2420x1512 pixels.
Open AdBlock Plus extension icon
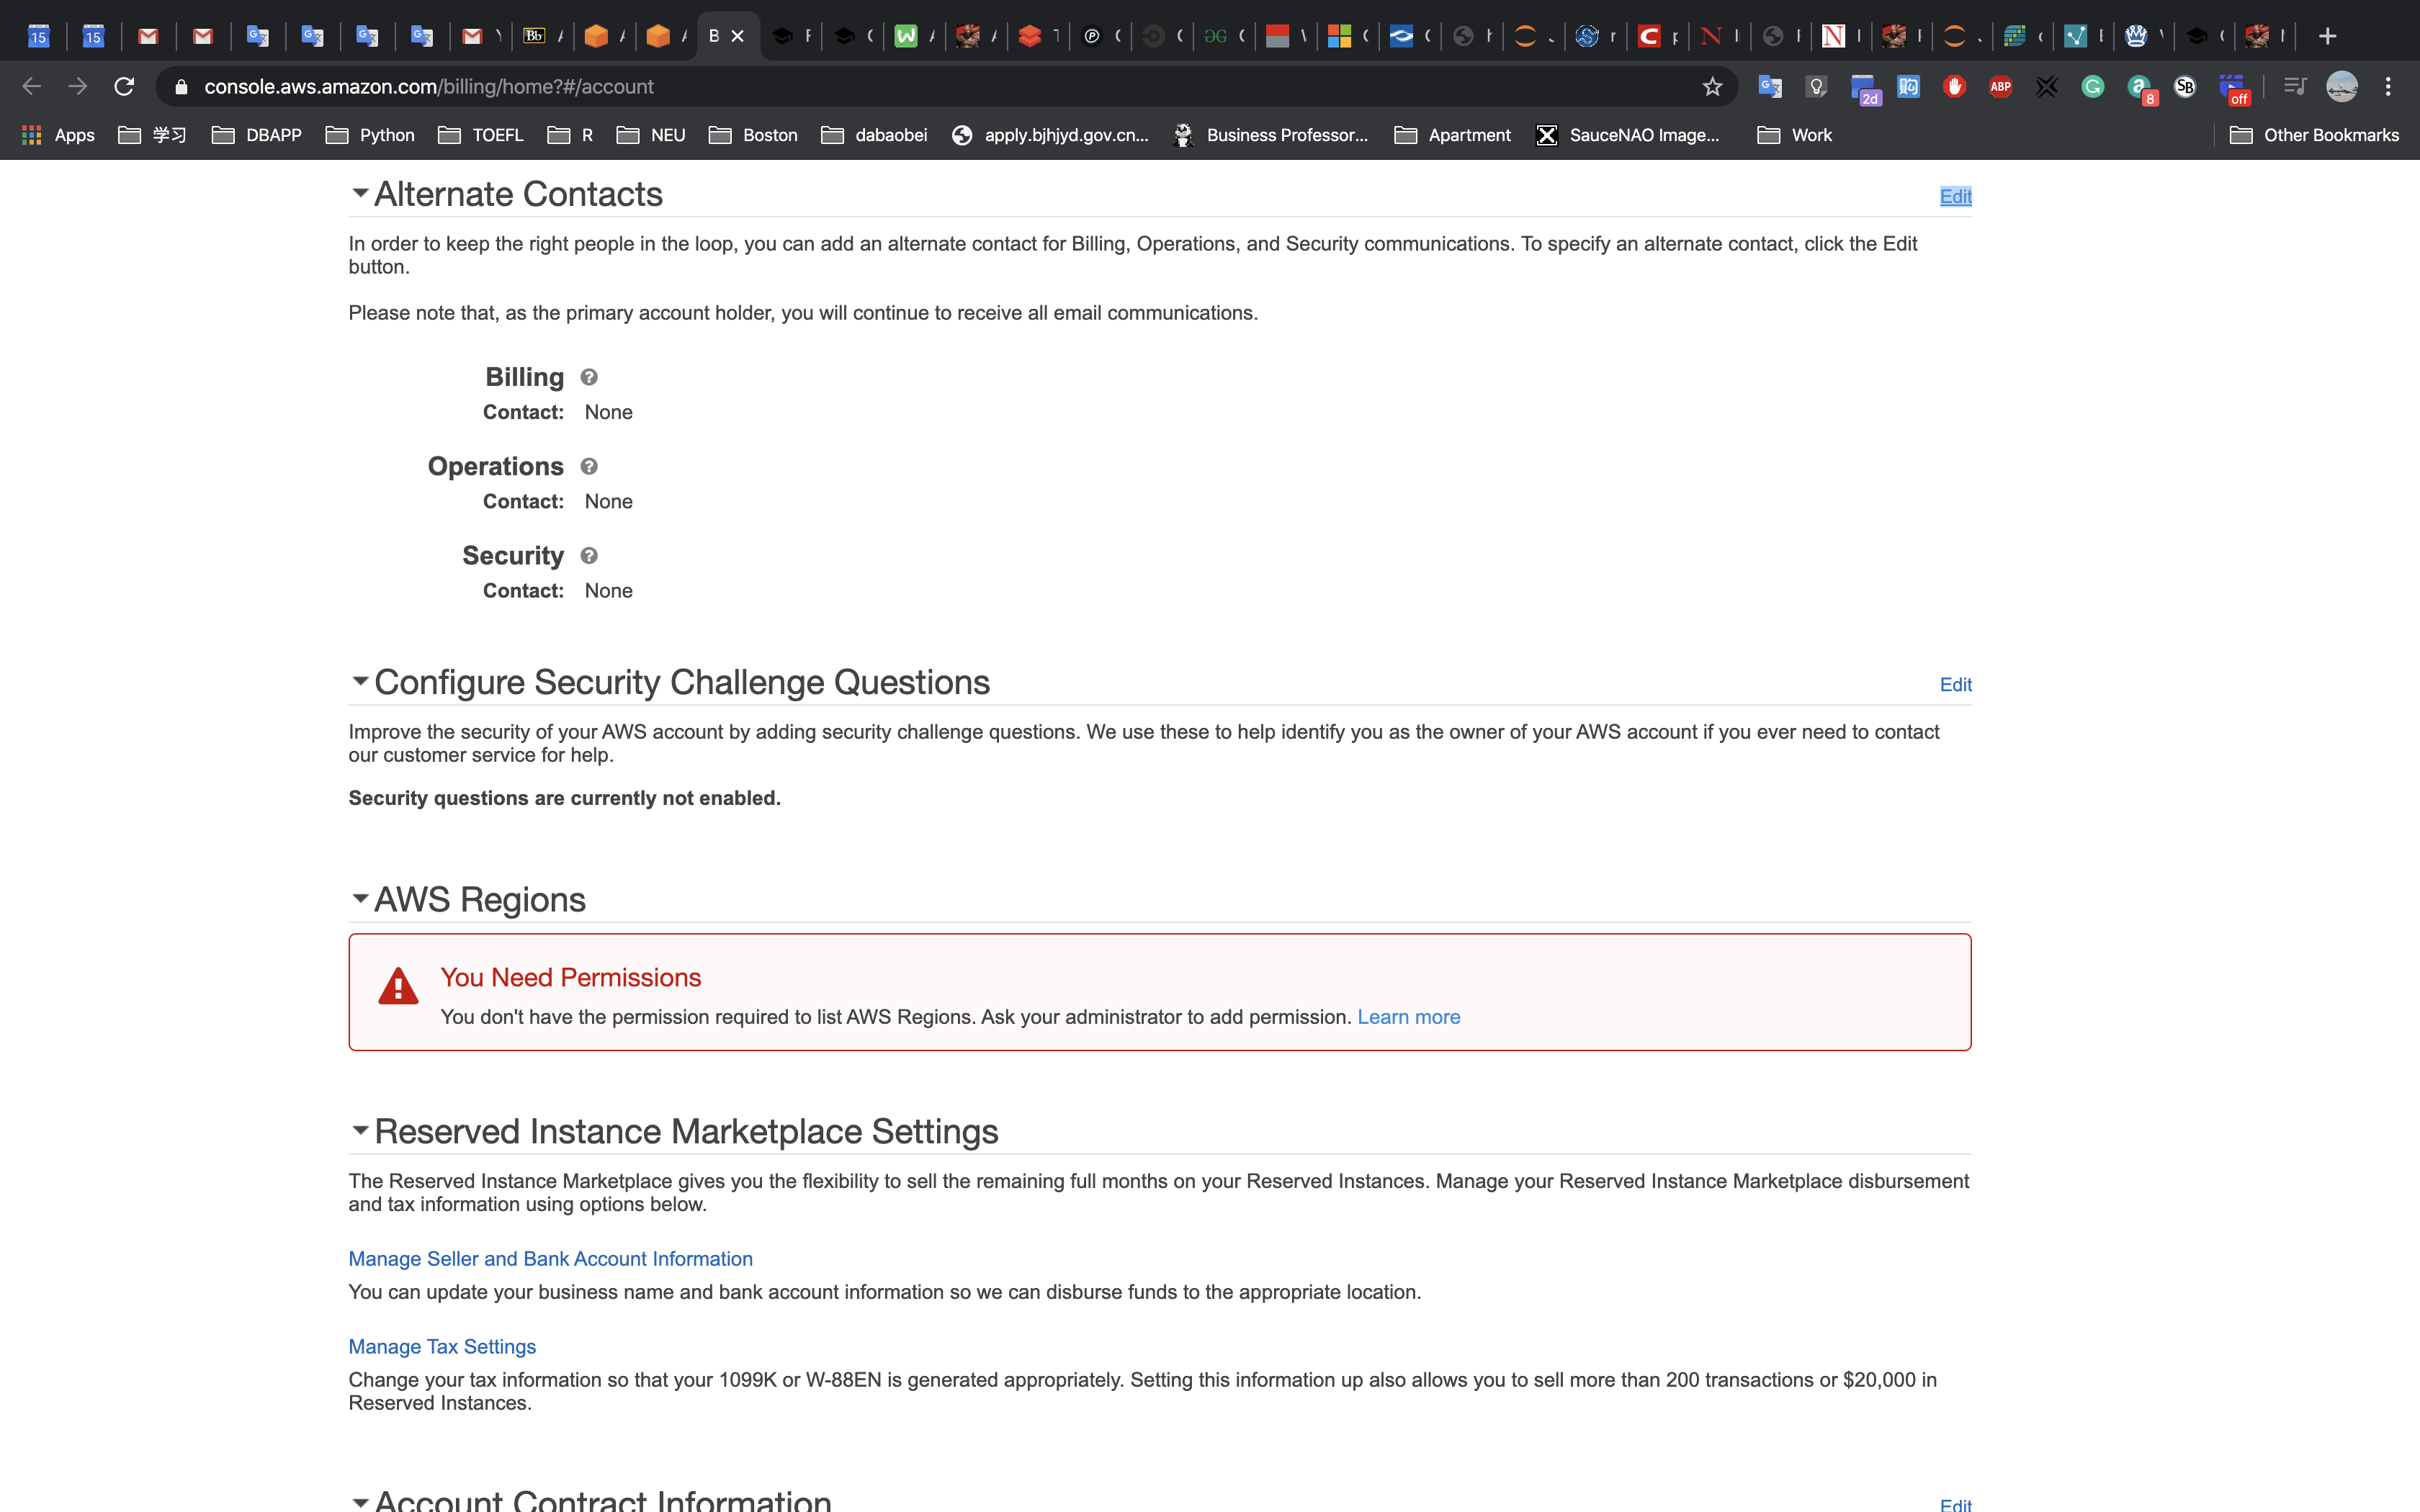(2000, 87)
